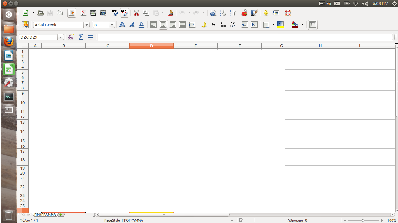Sort the selection in ascending order

coord(223,13)
